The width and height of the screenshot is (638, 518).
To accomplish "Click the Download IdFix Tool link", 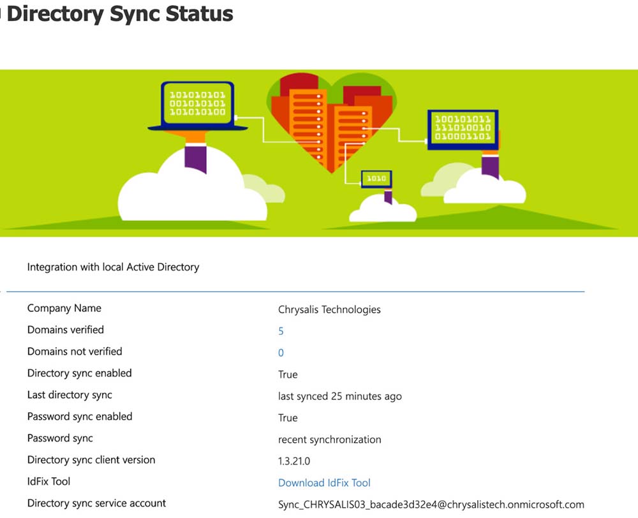I will tap(324, 483).
